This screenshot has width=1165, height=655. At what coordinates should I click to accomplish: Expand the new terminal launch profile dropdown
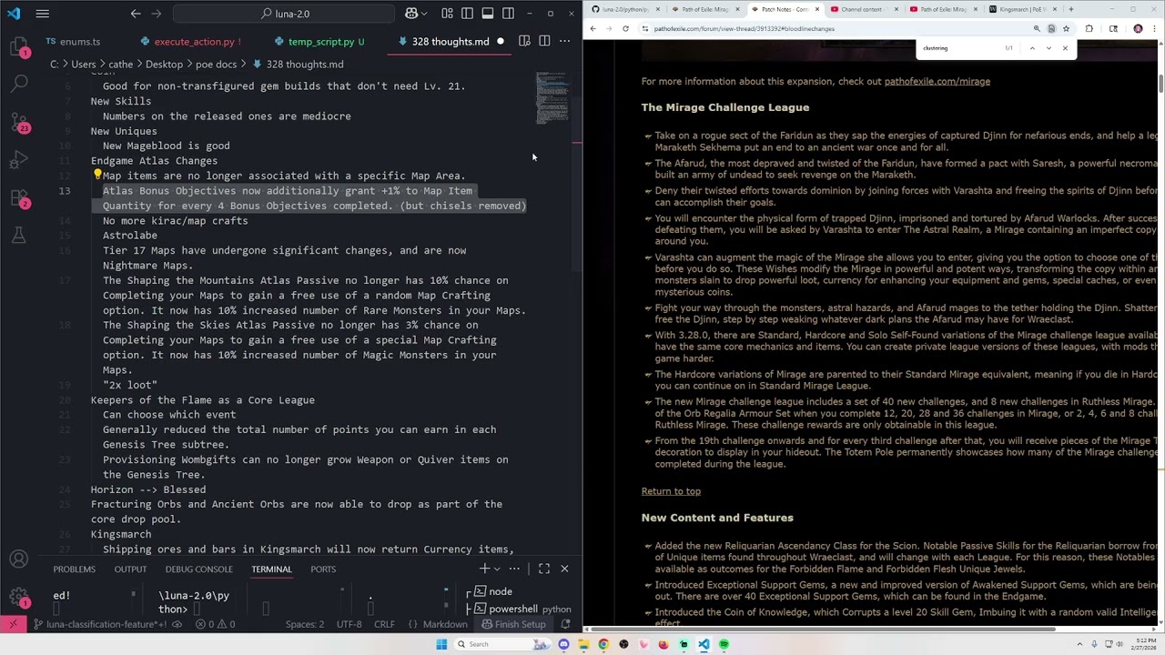click(x=496, y=569)
